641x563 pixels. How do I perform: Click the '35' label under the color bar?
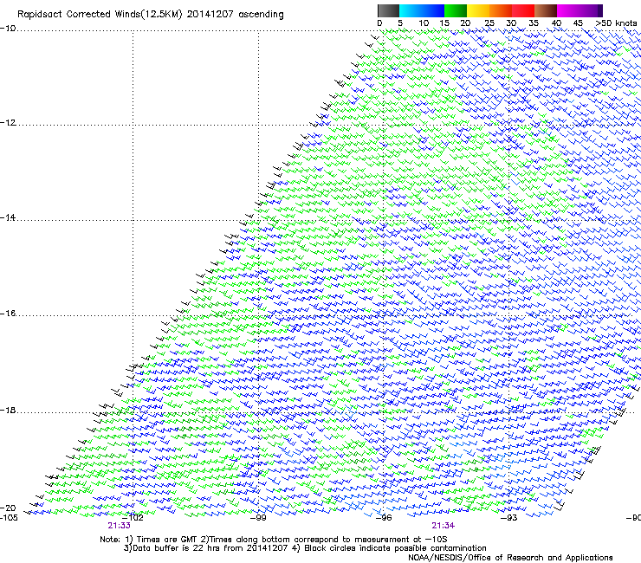534,23
